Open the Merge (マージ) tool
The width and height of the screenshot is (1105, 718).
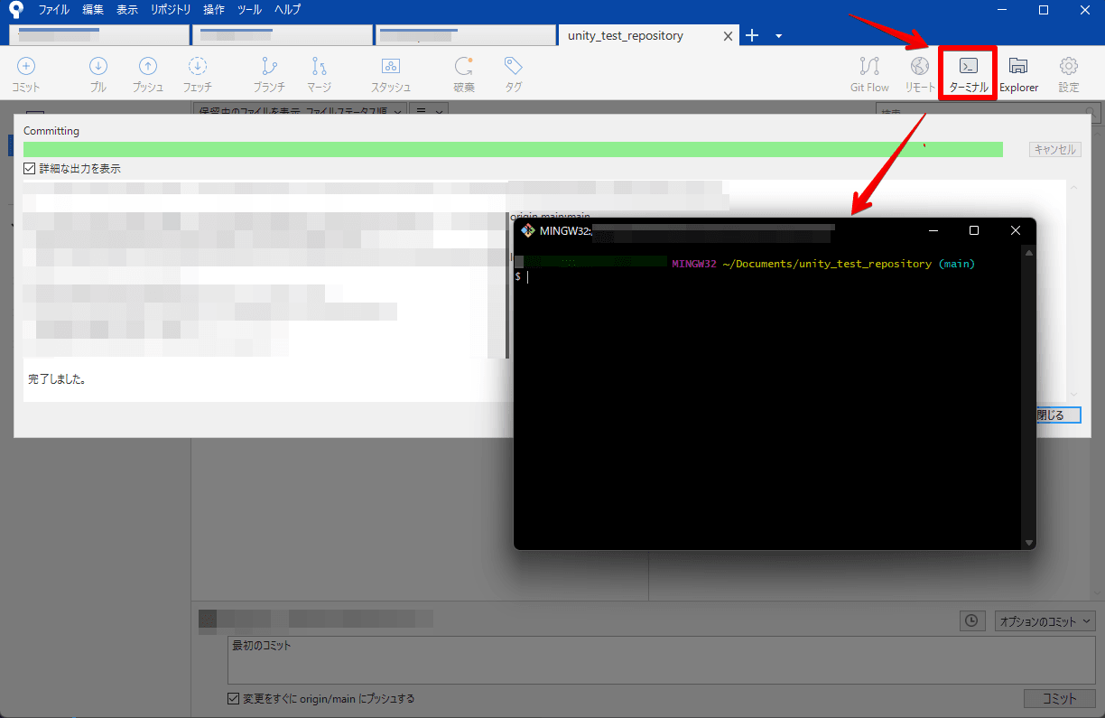click(319, 73)
